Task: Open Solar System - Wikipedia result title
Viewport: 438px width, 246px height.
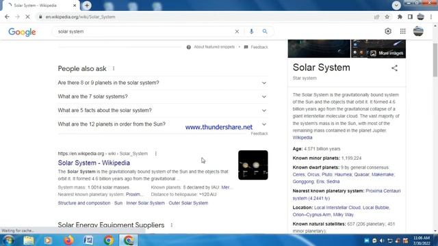Action: pos(94,163)
